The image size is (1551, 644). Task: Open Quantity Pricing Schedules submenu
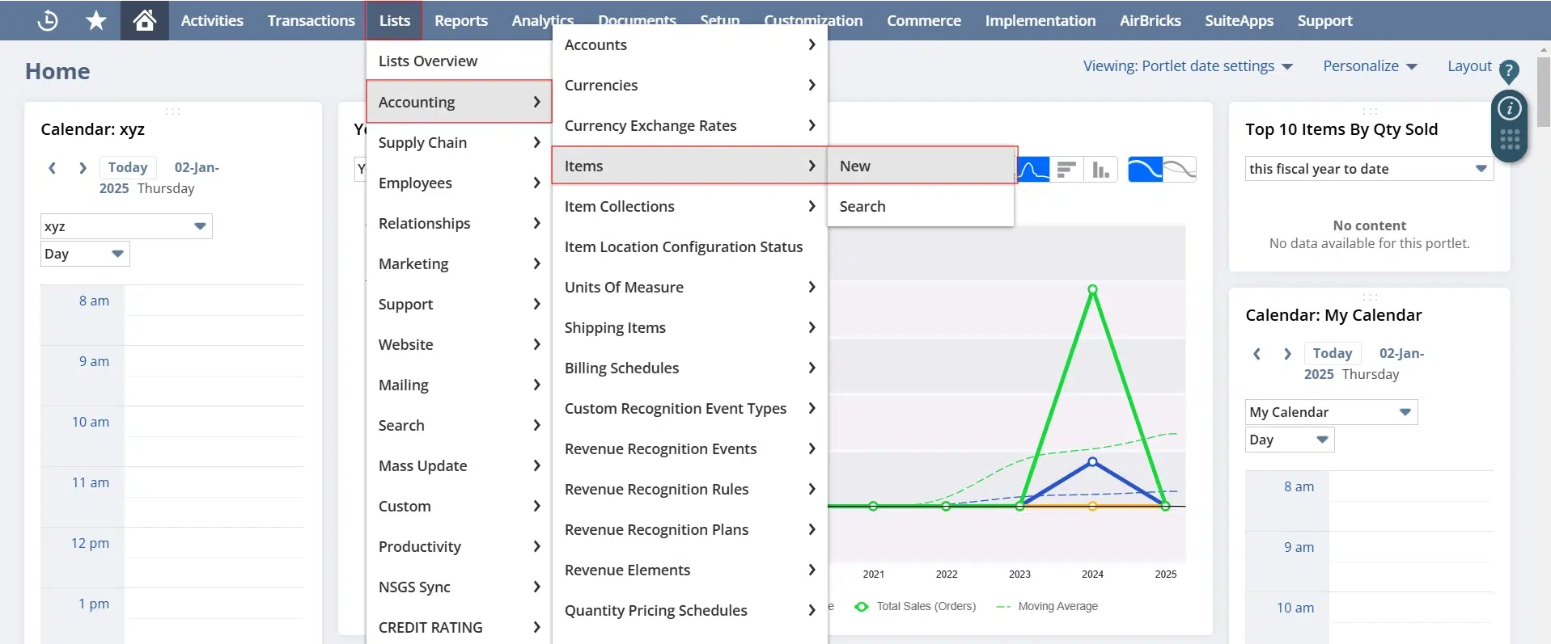click(689, 610)
